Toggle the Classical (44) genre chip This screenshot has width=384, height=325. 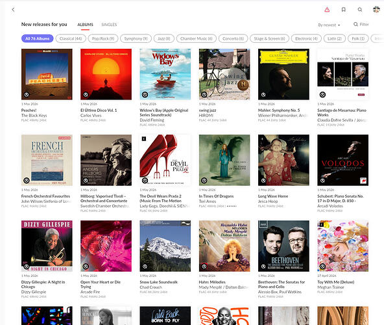(x=71, y=38)
